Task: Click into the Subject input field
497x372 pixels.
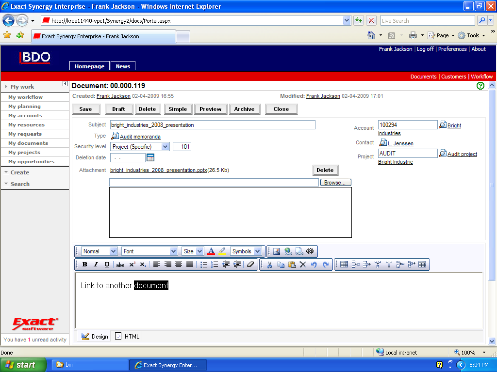Action: tap(213, 124)
